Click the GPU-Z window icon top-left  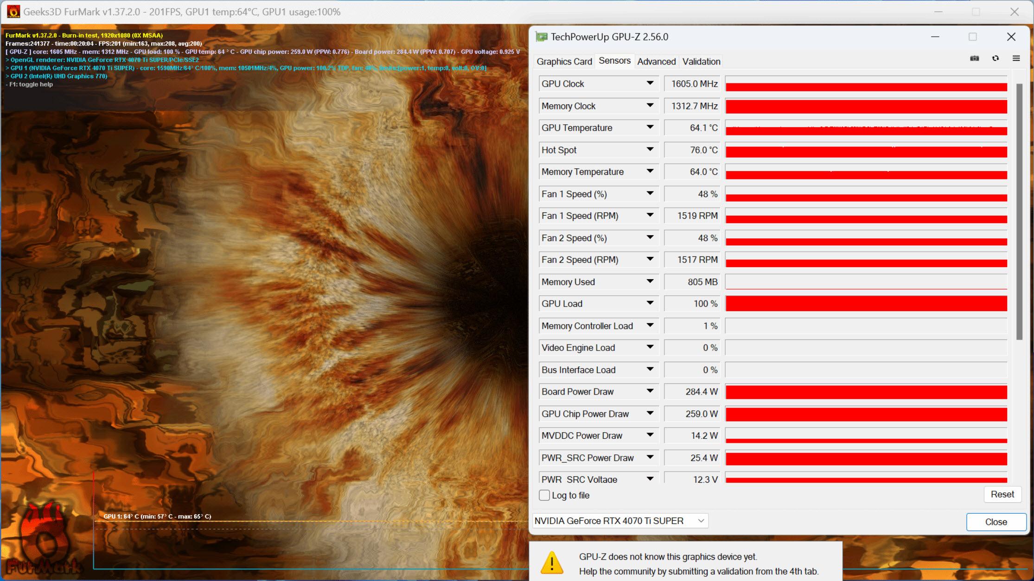[x=541, y=37]
